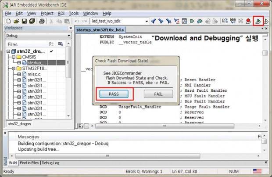Create a new document with the New icon
This screenshot has width=272, height=177.
[8, 21]
